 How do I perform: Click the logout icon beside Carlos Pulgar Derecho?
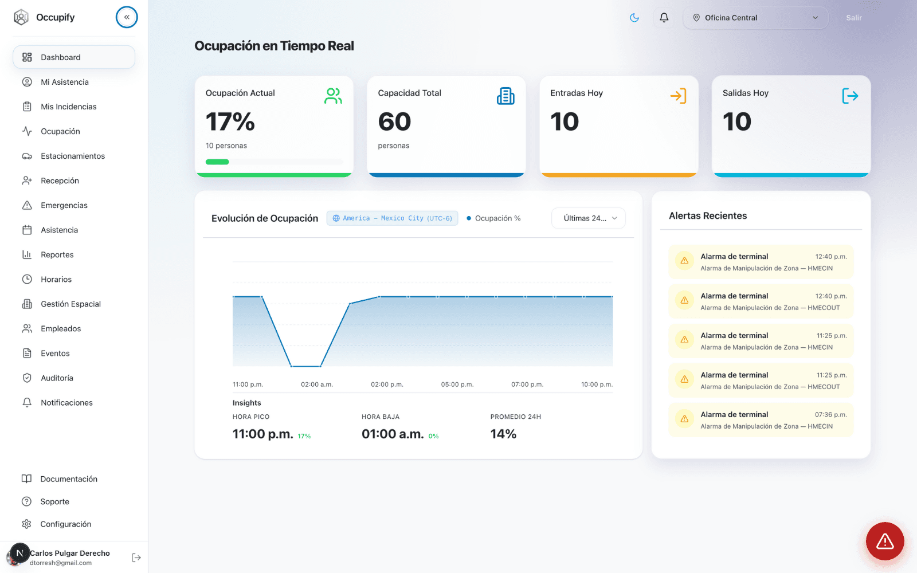click(136, 558)
